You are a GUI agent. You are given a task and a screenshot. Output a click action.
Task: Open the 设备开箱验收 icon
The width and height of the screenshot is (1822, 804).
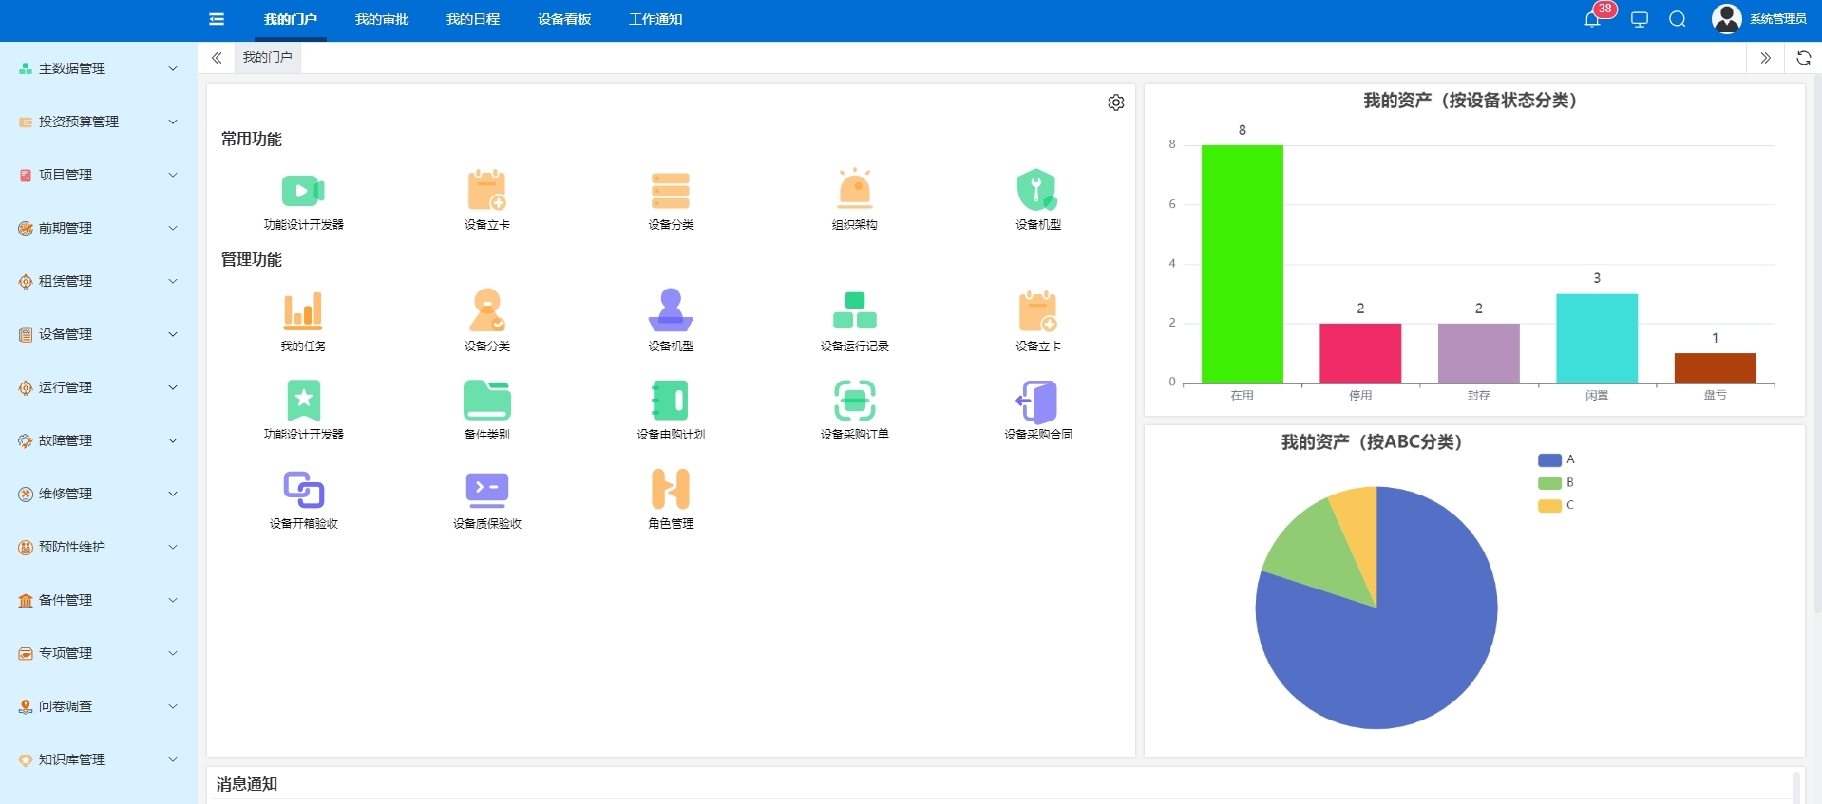[303, 489]
